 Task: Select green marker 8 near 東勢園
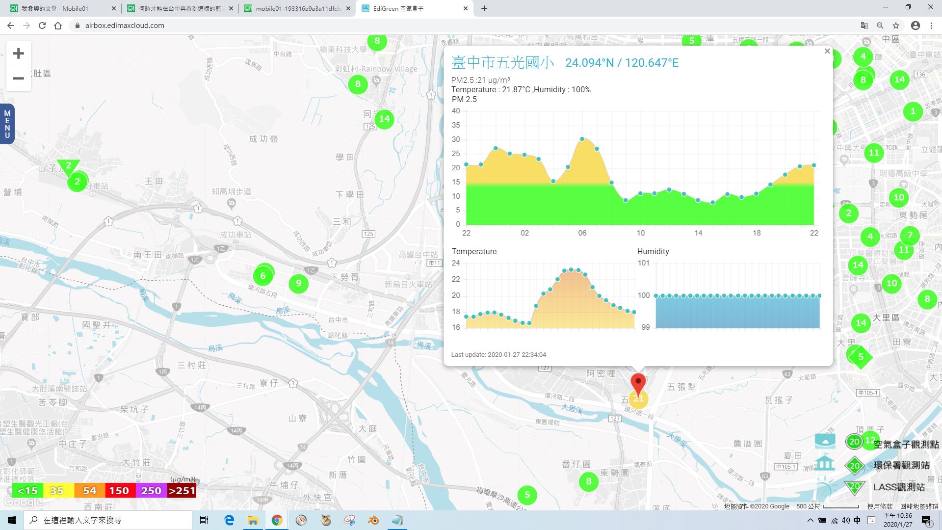589,481
